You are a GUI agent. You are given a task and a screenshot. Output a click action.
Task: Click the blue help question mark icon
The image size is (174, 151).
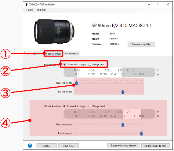pyautogui.click(x=30, y=146)
